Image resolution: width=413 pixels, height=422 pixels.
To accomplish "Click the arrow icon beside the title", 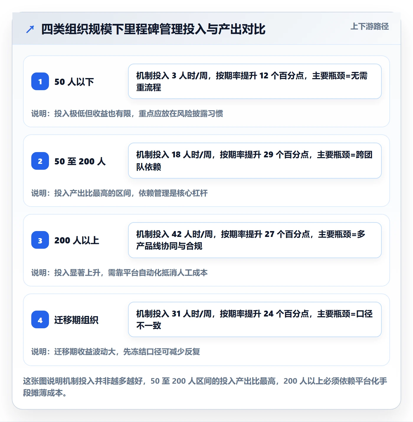I will (x=30, y=29).
